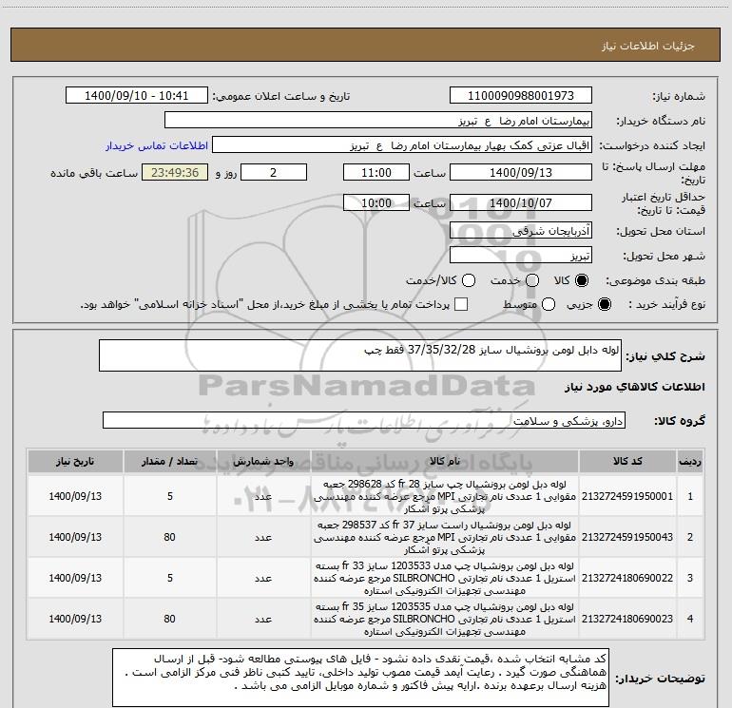Image resolution: width=732 pixels, height=708 pixels.
Task: Click product code 2132724591950001
Action: [x=627, y=496]
